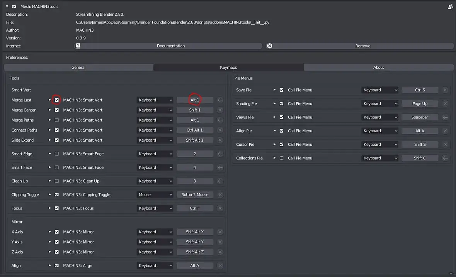Restore the Collections Pie keymap with back arrow
The width and height of the screenshot is (456, 277).
pos(445,158)
